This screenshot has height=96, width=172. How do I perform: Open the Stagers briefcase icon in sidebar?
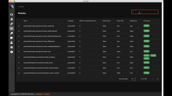click(x=12, y=19)
